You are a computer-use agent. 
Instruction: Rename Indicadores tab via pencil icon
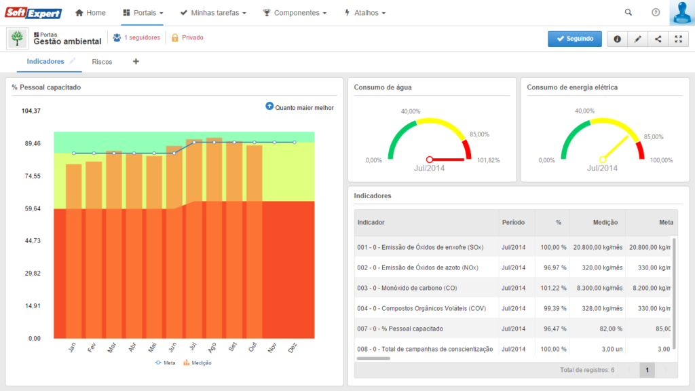click(x=73, y=61)
